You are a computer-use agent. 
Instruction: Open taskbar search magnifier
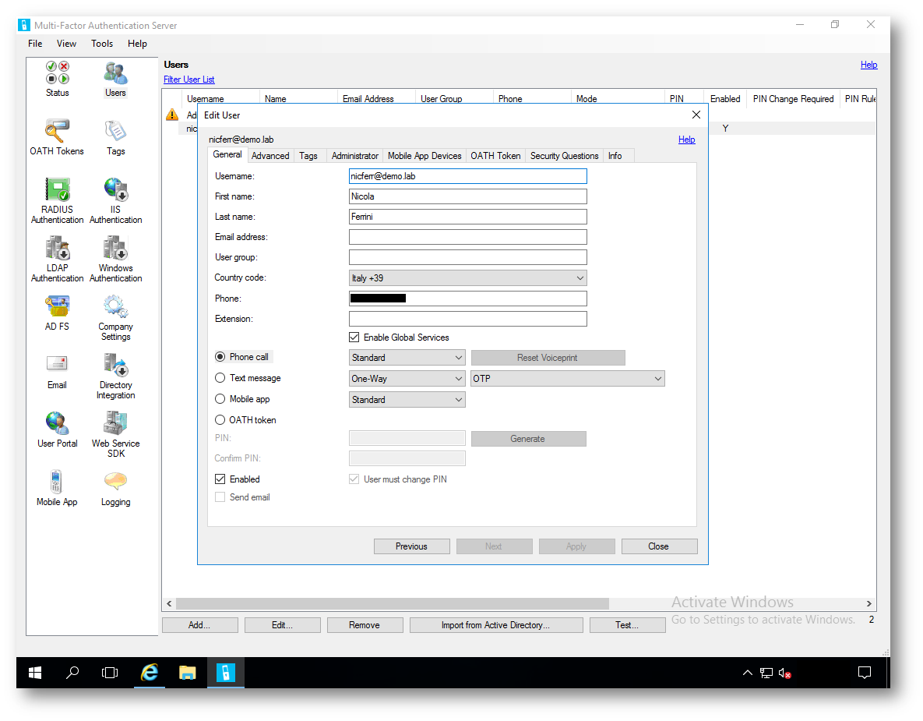[72, 673]
